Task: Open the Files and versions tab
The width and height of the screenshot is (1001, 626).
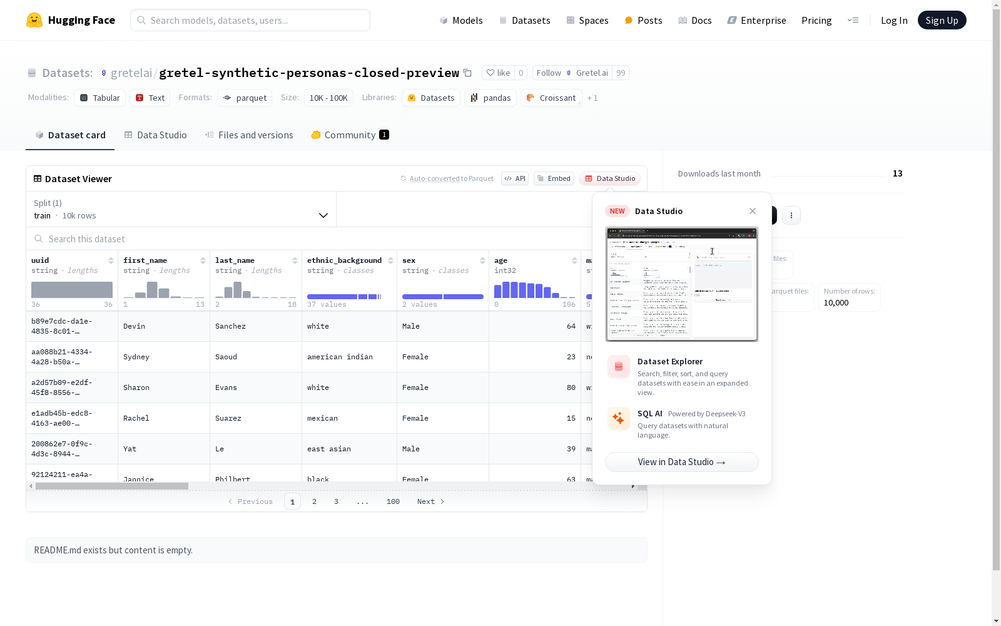Action: 249,135
